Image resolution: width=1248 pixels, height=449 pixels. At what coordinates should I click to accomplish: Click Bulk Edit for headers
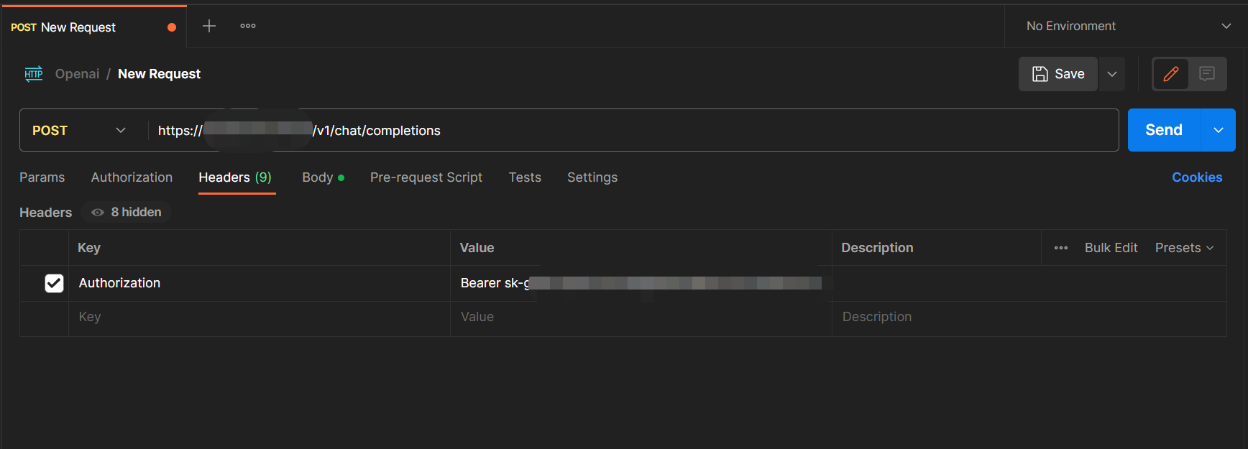click(x=1111, y=248)
